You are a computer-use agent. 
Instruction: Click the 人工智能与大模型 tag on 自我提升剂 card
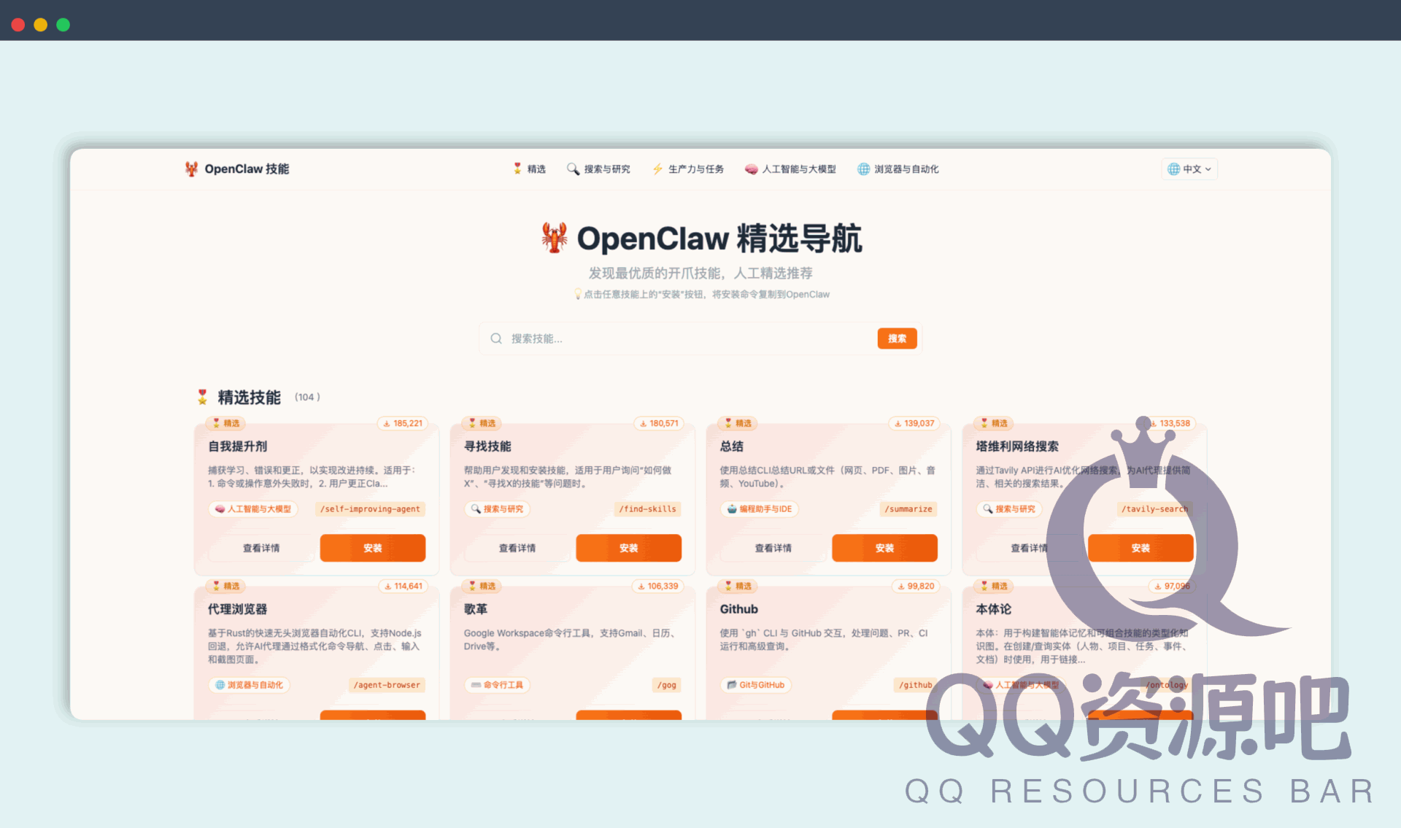(252, 509)
